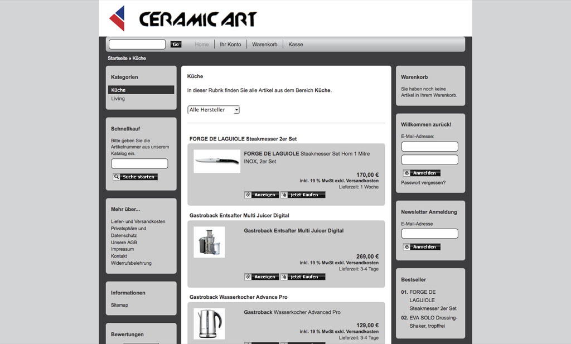571x344 pixels.
Task: Open FORGE DE LAGUIOLE Steakmesser heading link
Action: [243, 139]
